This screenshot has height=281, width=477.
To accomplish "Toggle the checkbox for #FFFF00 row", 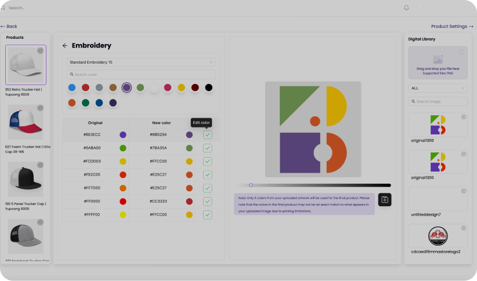I will [x=207, y=214].
